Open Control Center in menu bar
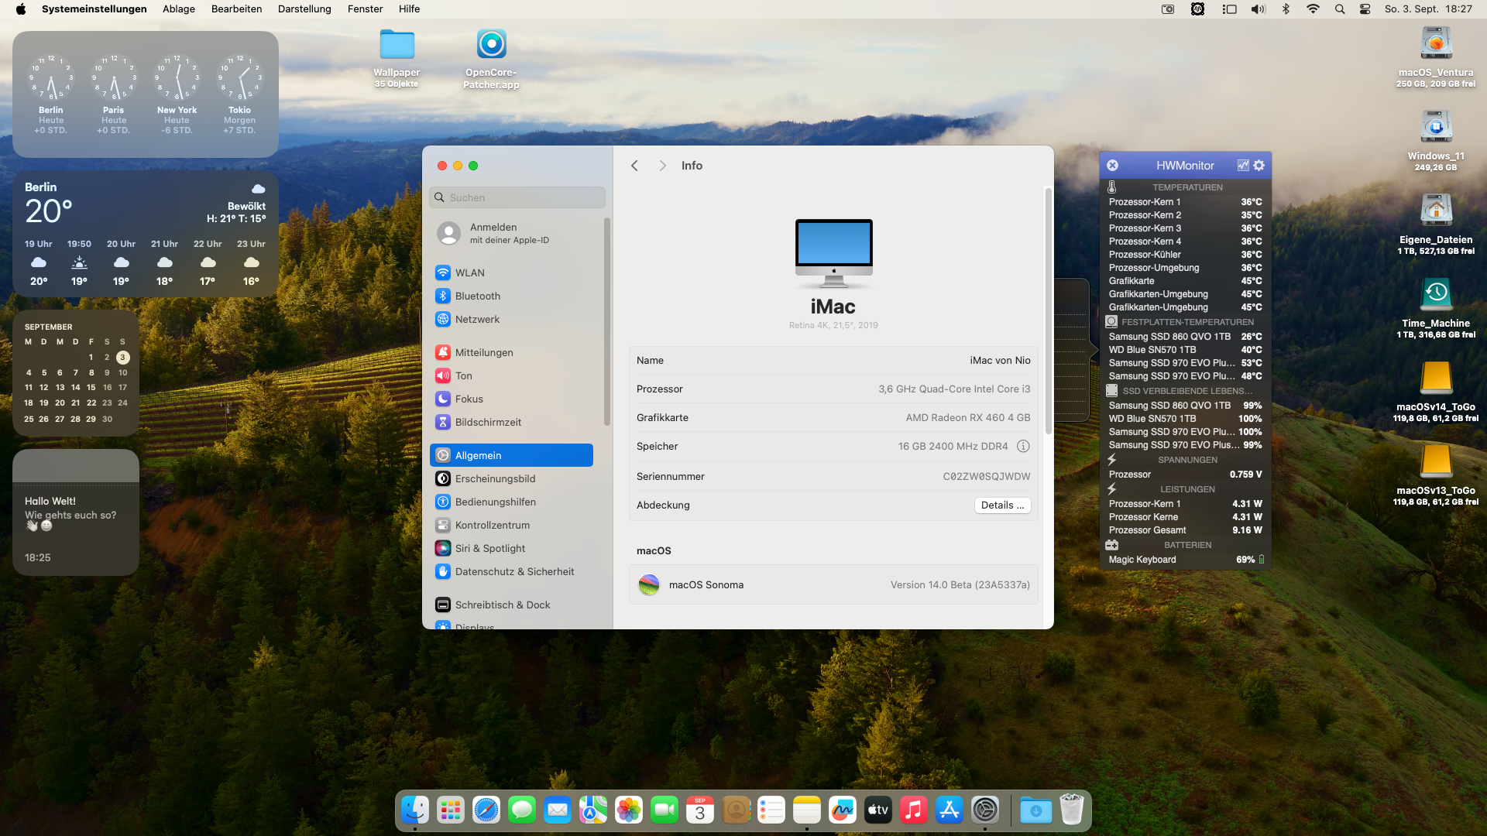Viewport: 1487px width, 836px height. tap(1365, 9)
